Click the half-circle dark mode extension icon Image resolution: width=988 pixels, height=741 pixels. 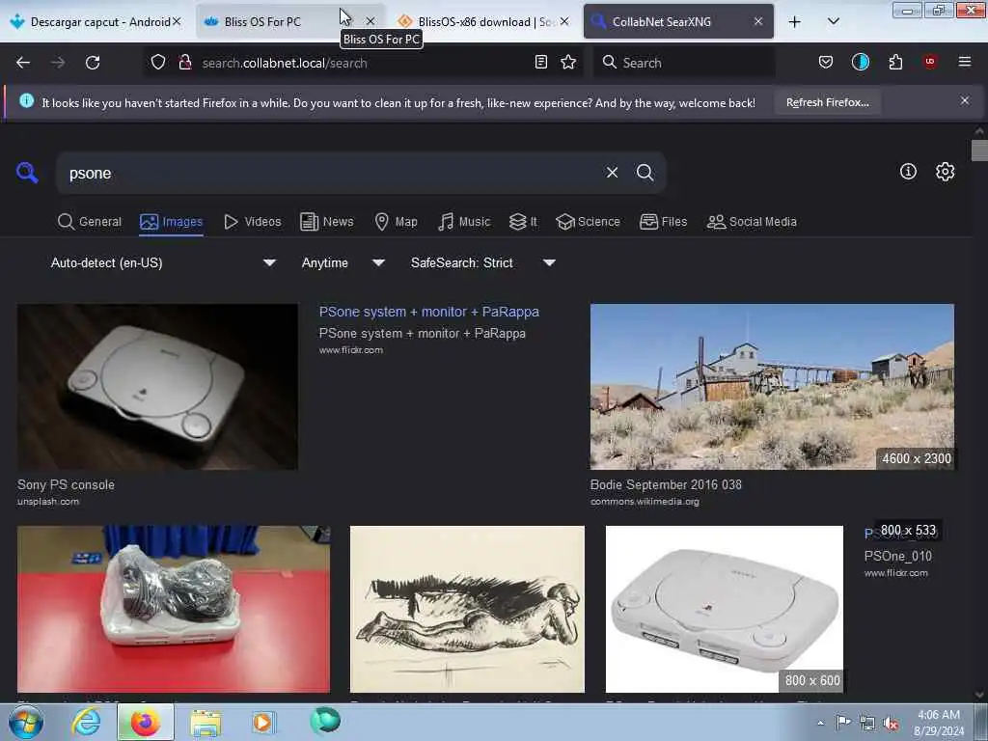860,62
